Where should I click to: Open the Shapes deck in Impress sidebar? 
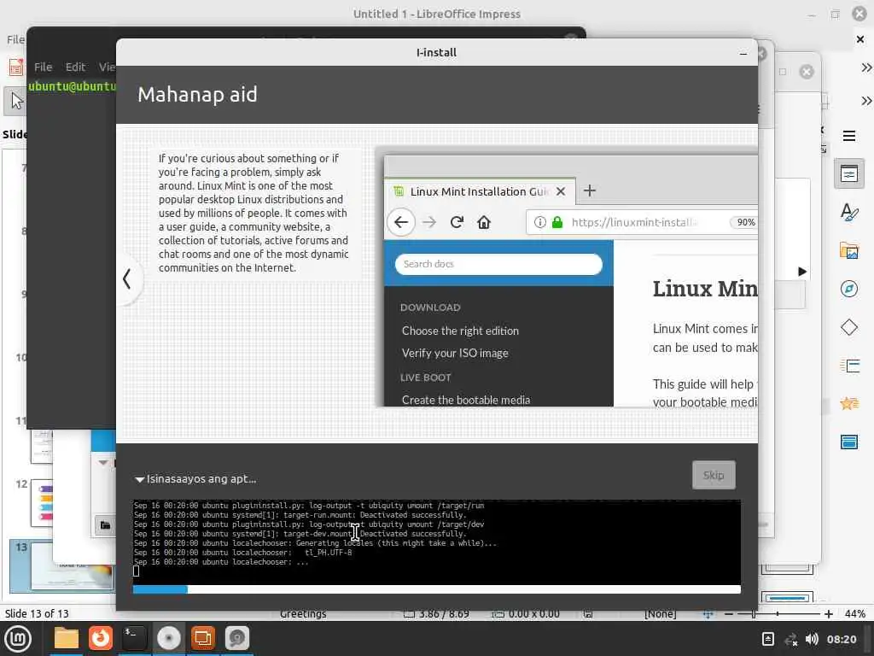(x=849, y=327)
